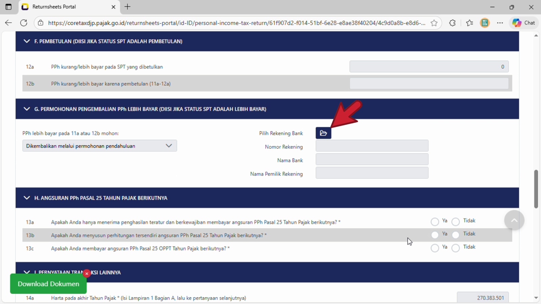Open a new browser tab

point(127,7)
